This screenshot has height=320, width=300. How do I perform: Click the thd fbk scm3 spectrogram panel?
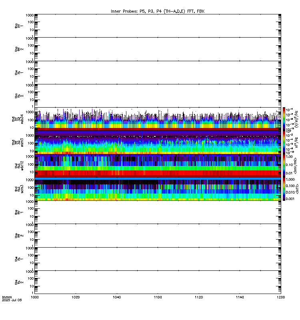158,189
